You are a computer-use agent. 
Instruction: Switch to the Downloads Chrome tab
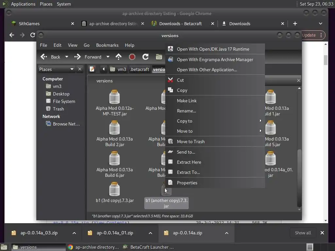tap(253, 24)
